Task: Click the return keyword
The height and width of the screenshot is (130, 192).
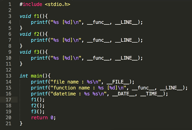Action: pos(39,118)
